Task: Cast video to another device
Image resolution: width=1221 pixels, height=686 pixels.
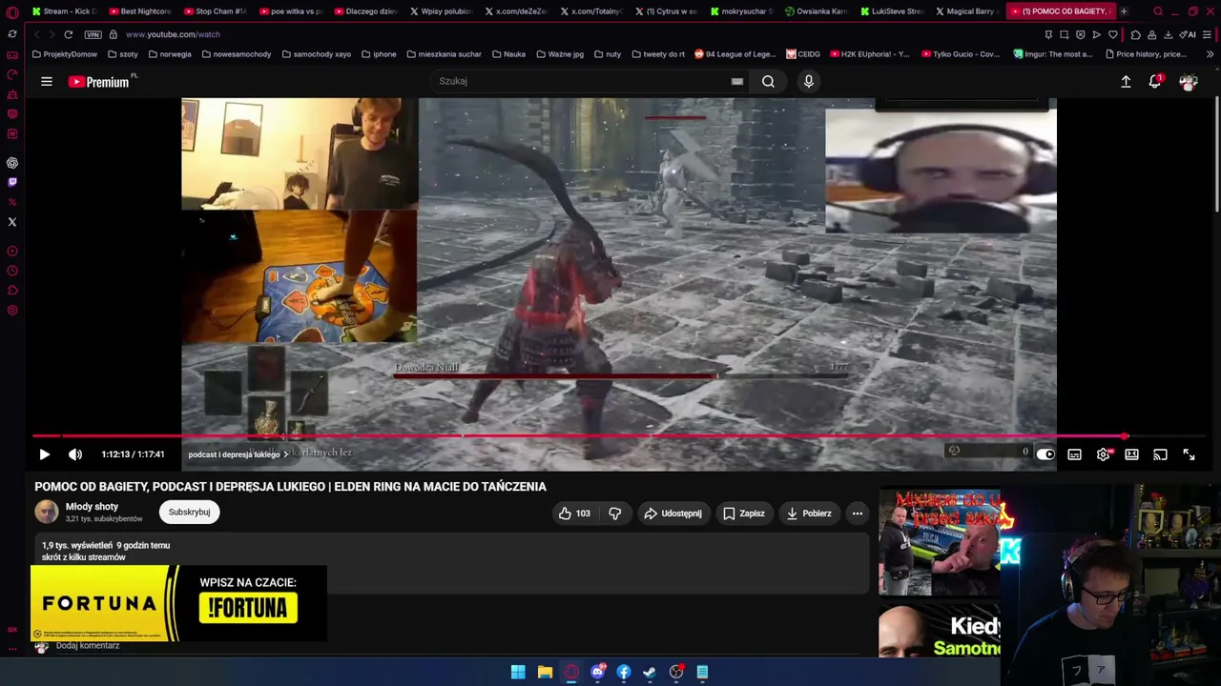Action: coord(1160,454)
